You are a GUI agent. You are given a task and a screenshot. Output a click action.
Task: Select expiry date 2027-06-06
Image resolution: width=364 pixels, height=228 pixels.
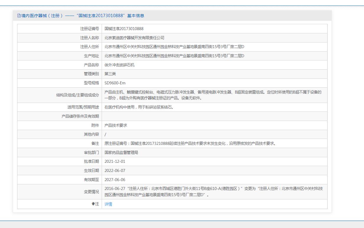[115, 180]
